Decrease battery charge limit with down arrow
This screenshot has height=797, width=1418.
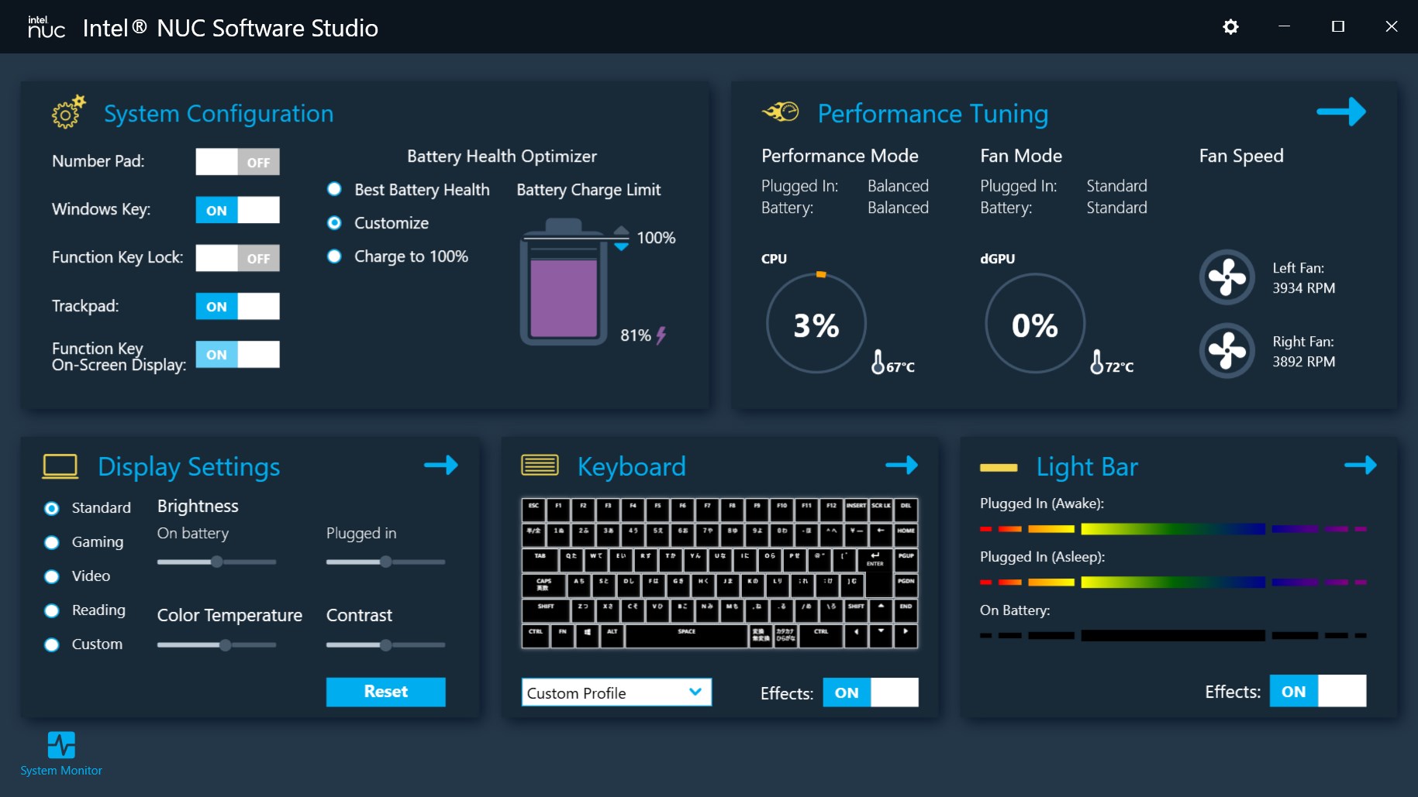622,246
